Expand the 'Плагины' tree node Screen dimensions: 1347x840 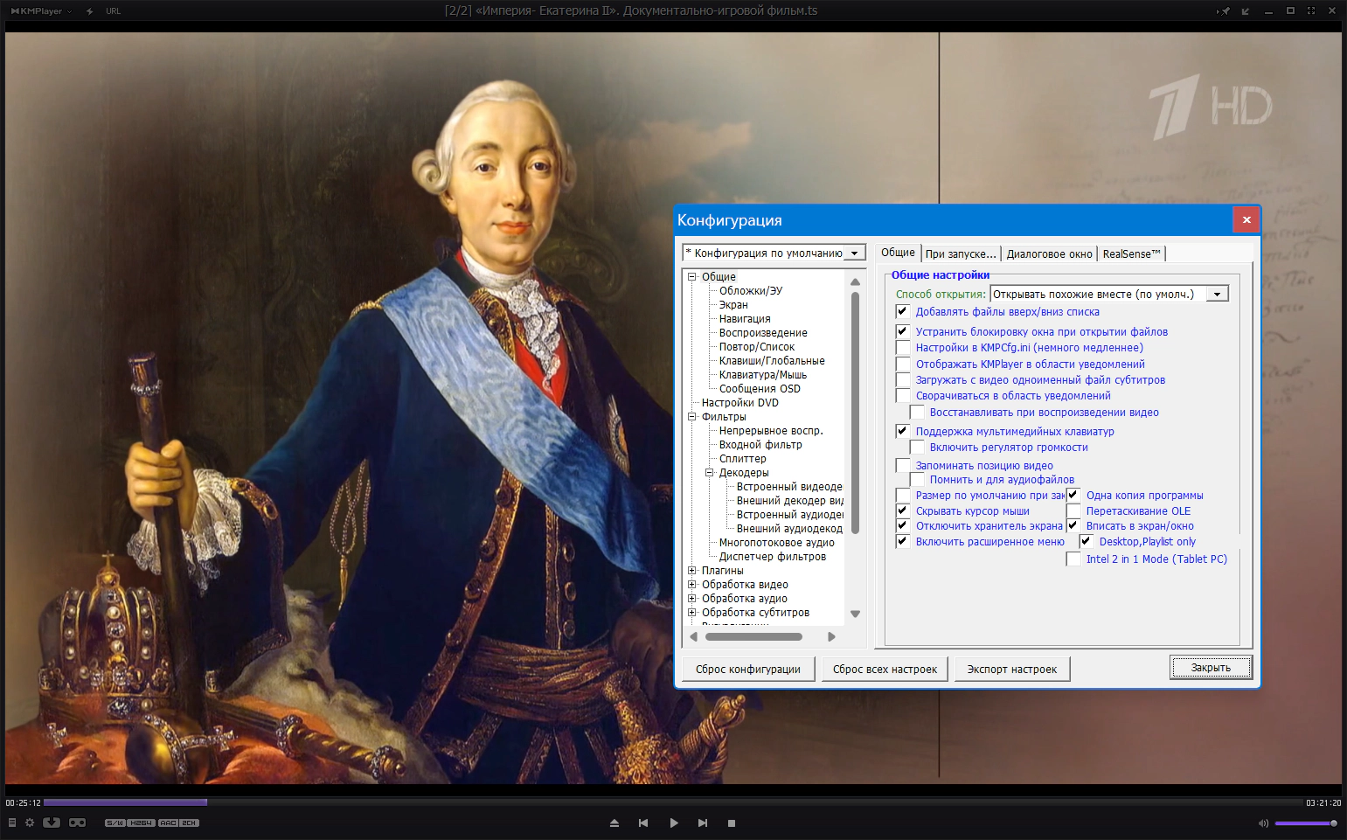point(692,571)
